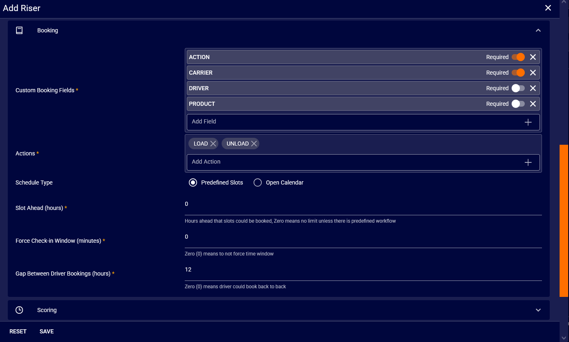Viewport: 569px width, 342px height.
Task: Click the CARRIER field row label
Action: [201, 73]
